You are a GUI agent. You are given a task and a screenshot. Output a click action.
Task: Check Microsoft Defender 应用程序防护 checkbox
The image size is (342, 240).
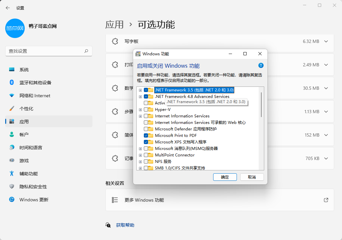point(146,129)
